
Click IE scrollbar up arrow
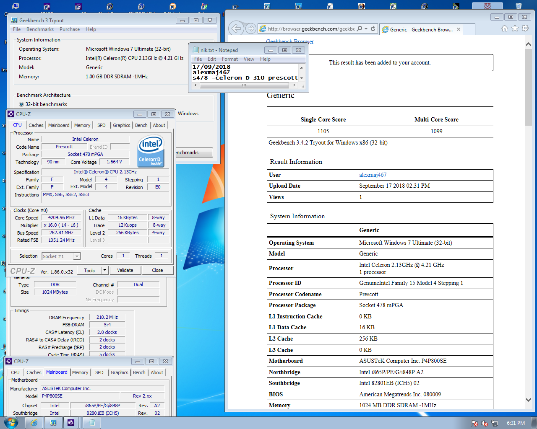click(528, 44)
